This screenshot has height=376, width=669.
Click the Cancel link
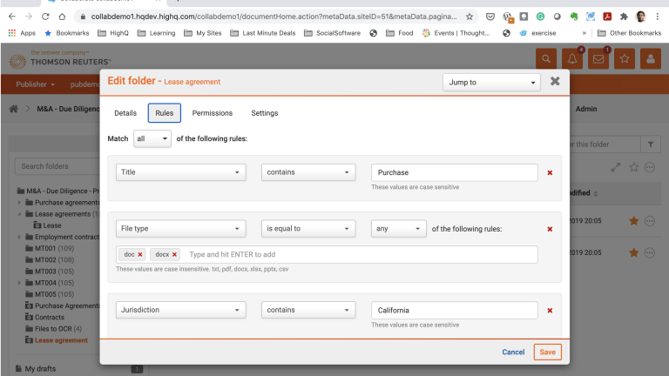[x=513, y=352]
